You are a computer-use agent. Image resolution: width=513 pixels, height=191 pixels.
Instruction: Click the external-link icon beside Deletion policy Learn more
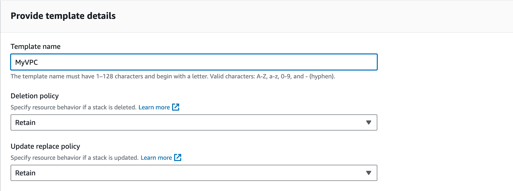click(x=176, y=107)
